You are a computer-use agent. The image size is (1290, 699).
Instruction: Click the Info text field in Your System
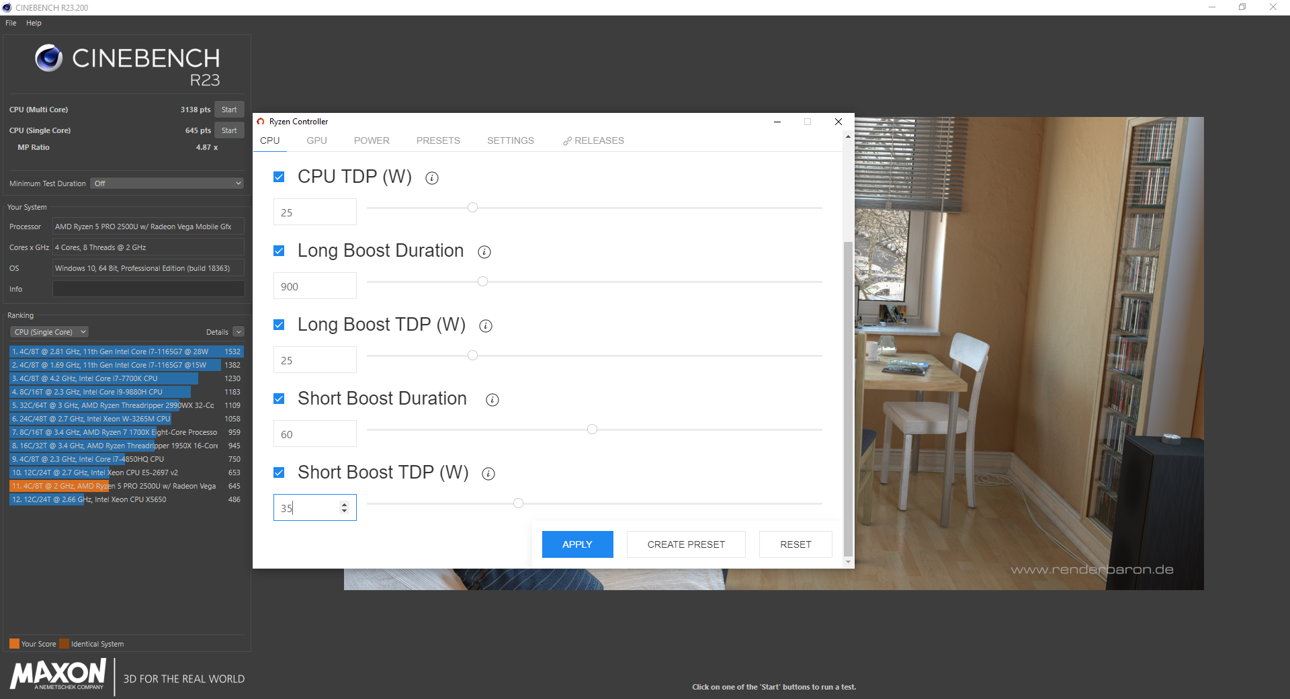point(148,289)
